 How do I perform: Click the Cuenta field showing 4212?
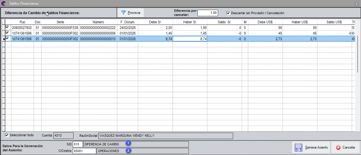point(63,136)
